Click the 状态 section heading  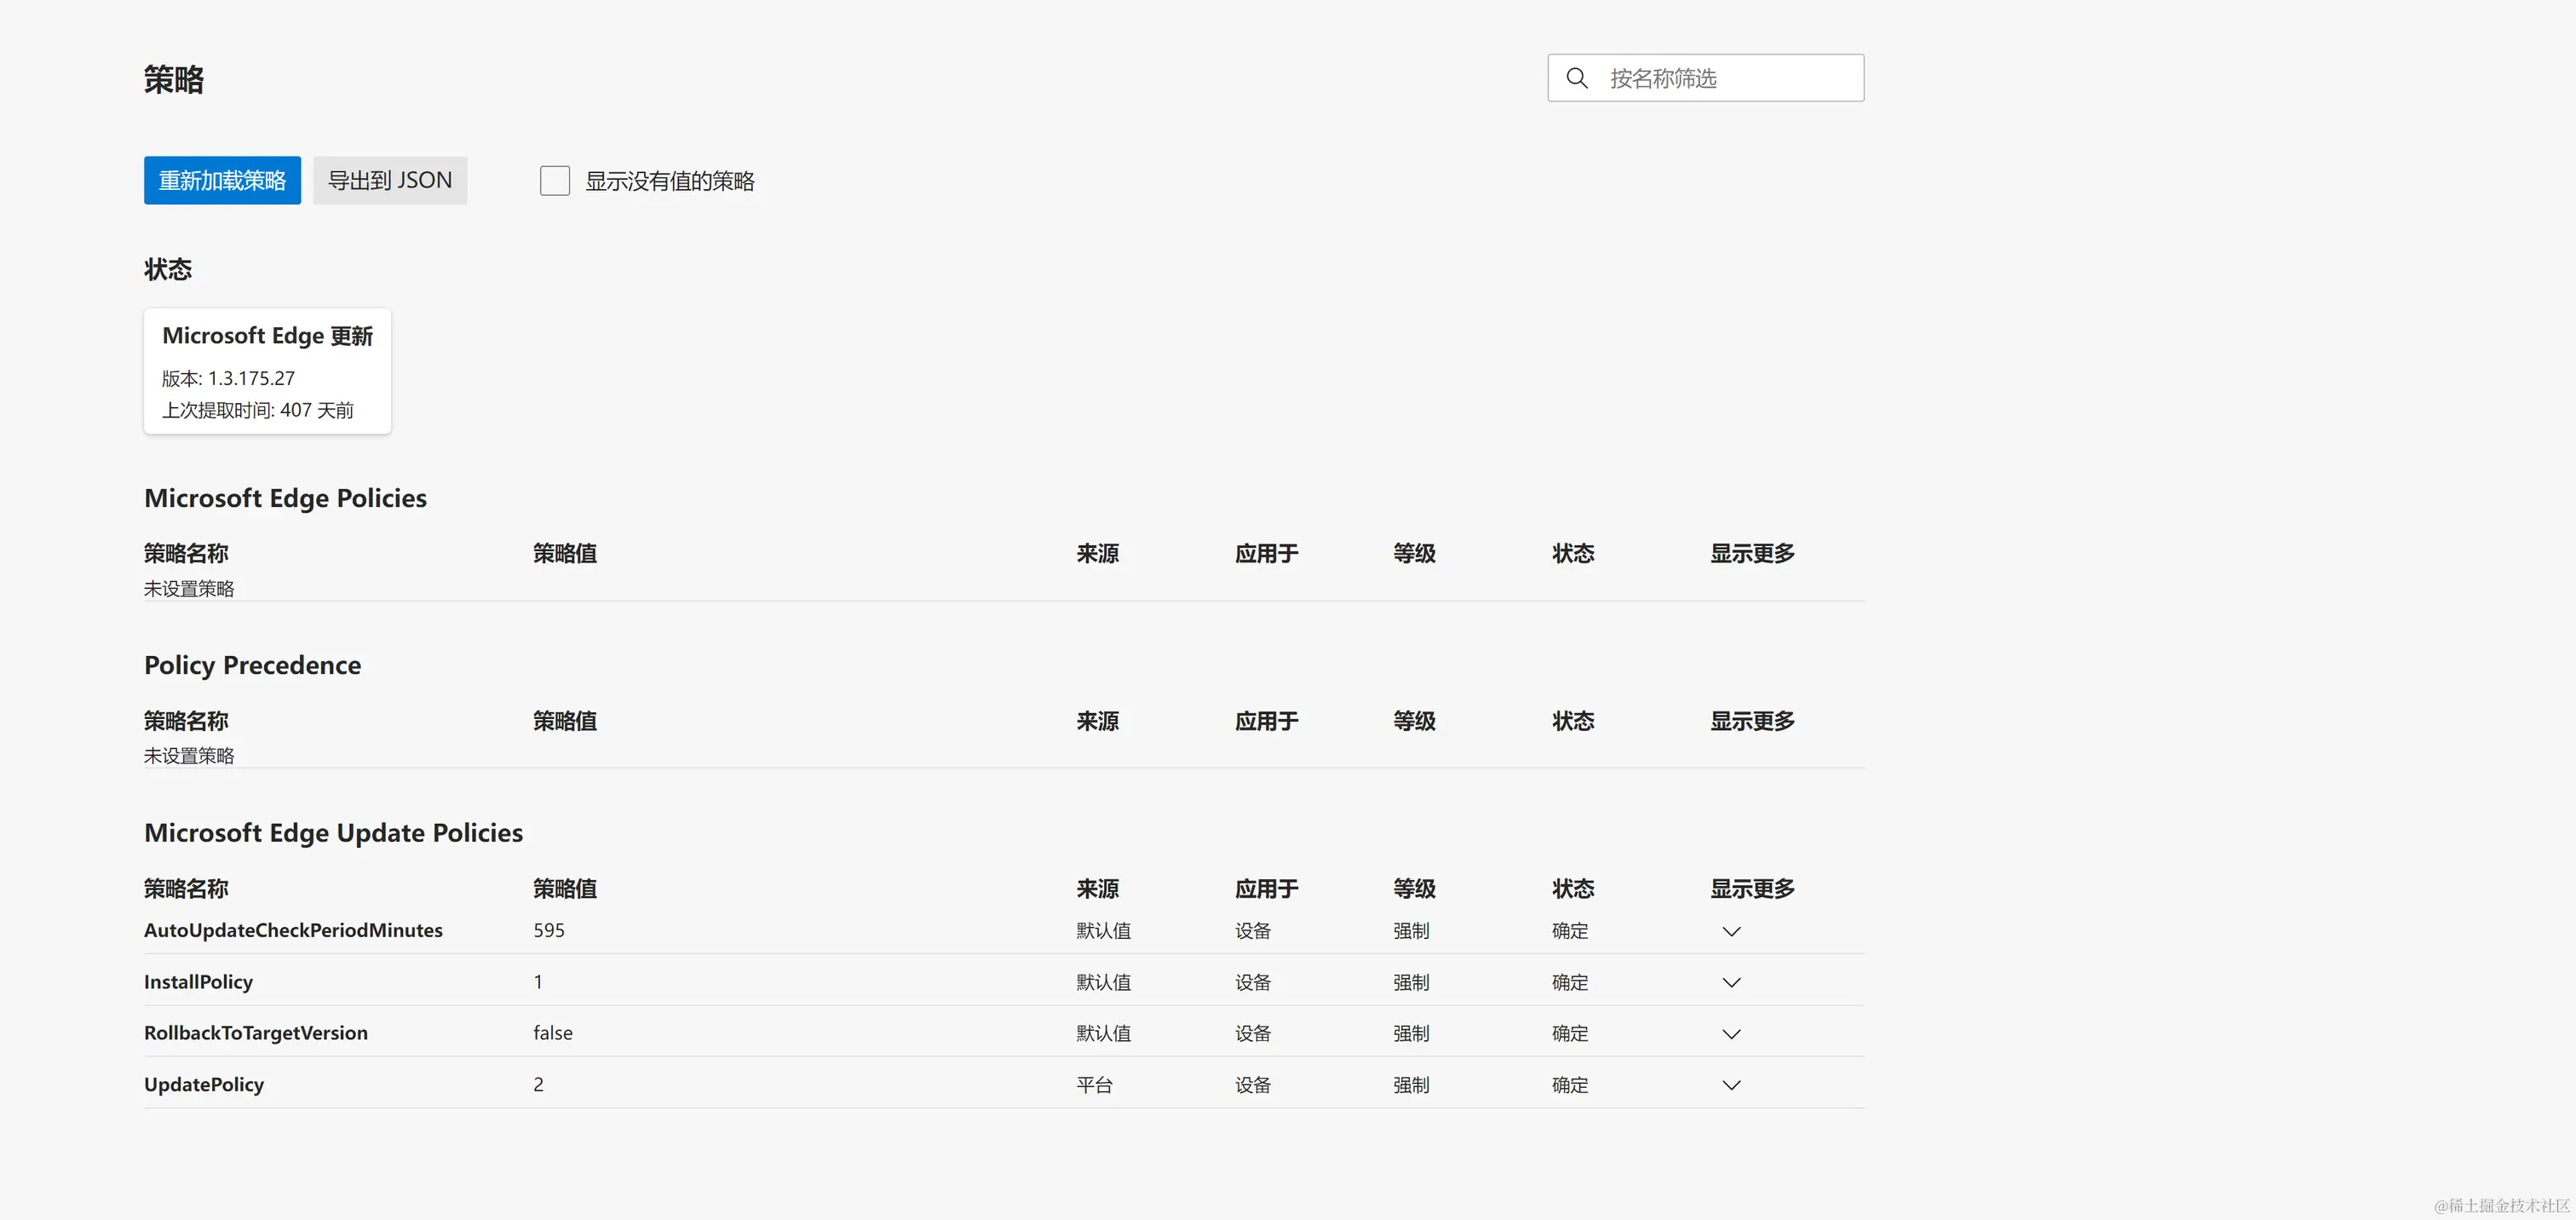point(168,269)
